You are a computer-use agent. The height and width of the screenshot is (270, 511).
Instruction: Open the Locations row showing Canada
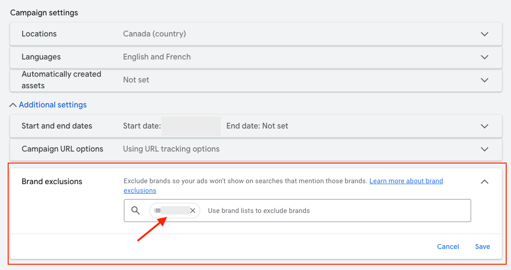(256, 34)
